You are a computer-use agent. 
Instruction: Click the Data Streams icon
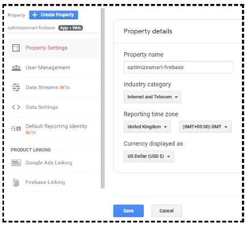(x=16, y=87)
